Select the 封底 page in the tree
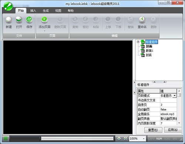 point(149,55)
